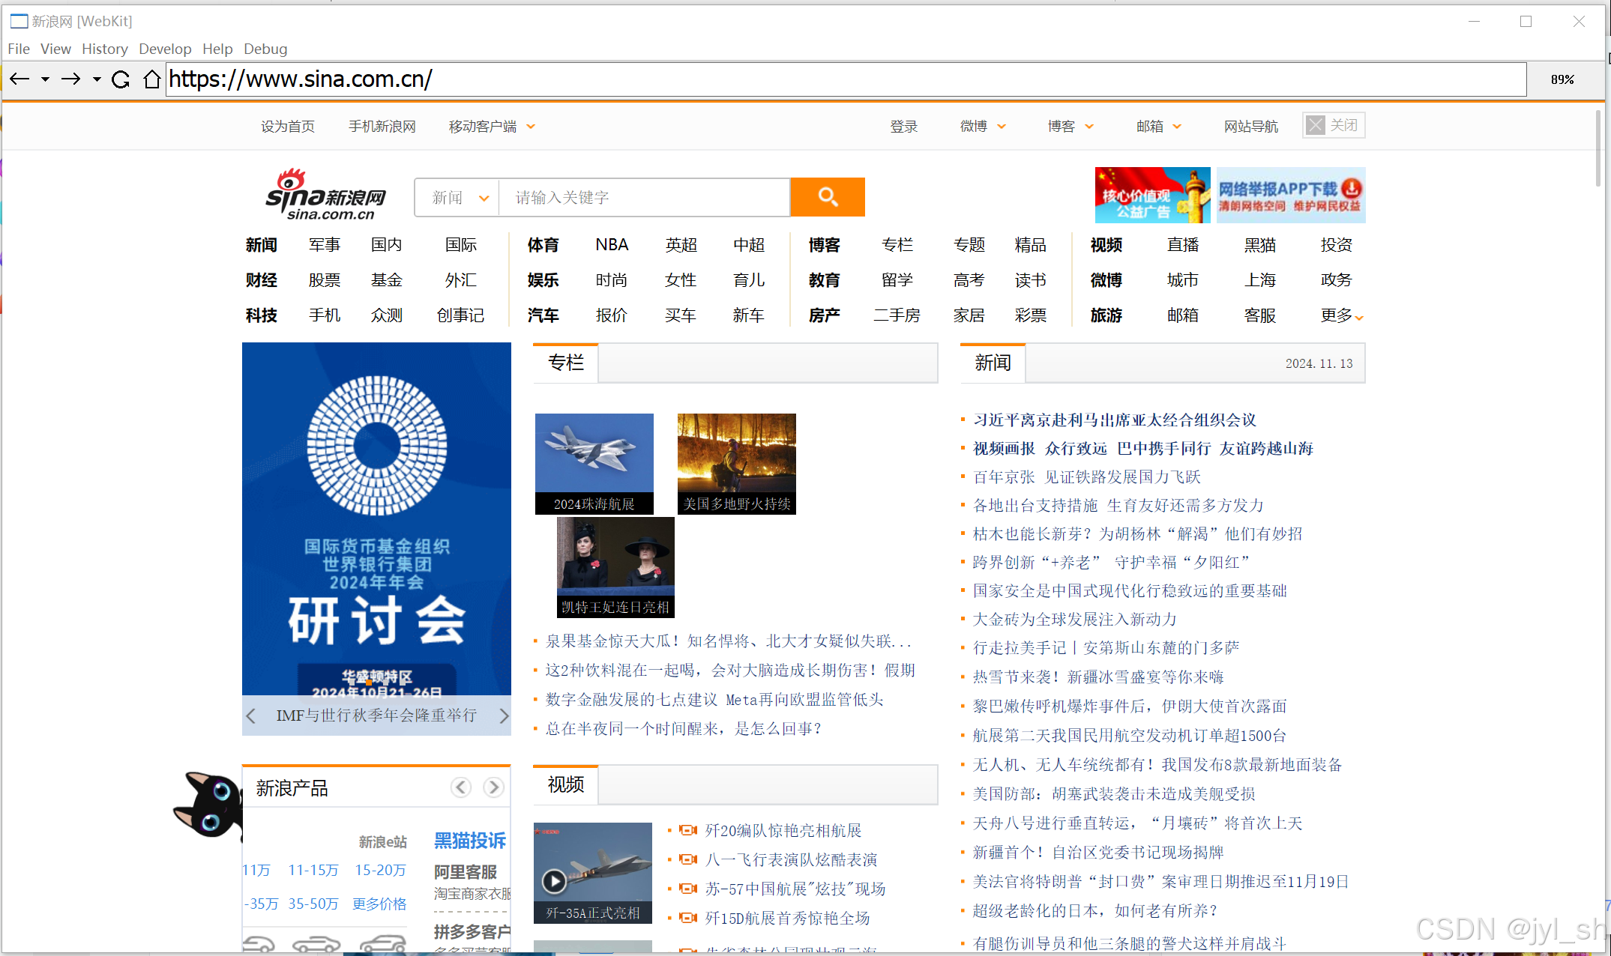Play the 歼-35A正式亮相 video
1611x956 pixels.
(x=554, y=880)
